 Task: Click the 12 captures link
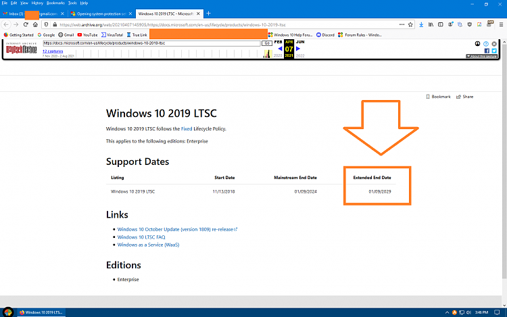(53, 51)
